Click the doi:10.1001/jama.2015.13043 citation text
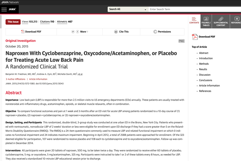This screenshot has height=161, width=241. (x=50, y=83)
